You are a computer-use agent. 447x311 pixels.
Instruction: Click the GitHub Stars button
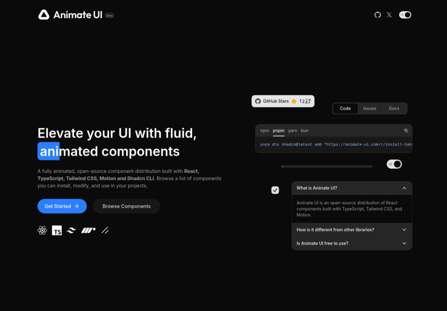coord(283,101)
